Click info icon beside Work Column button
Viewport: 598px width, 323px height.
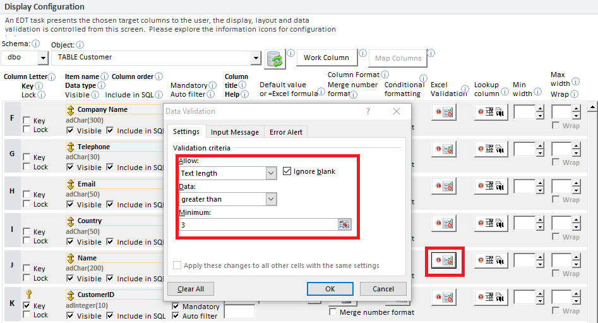pyautogui.click(x=362, y=52)
